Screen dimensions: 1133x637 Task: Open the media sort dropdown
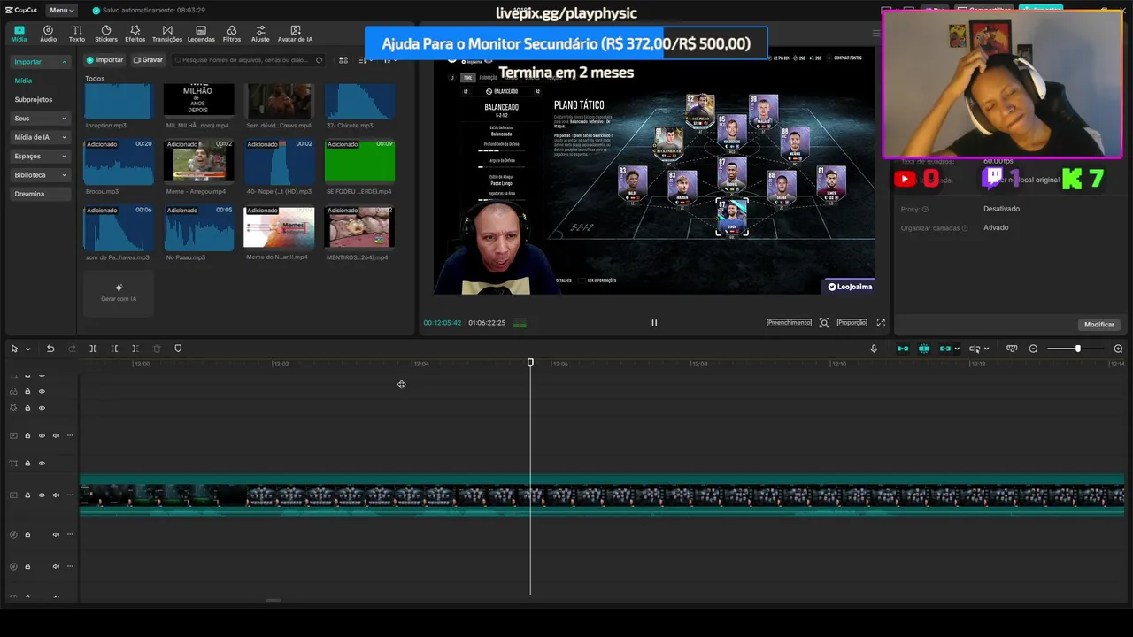click(x=366, y=60)
